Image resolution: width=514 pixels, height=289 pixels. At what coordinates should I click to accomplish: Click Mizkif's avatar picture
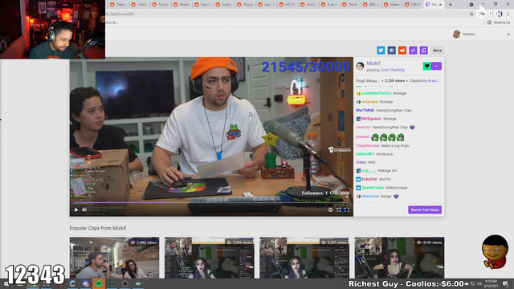point(360,66)
